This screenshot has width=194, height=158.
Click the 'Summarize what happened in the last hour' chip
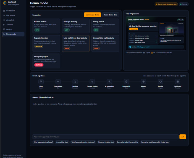(155, 142)
